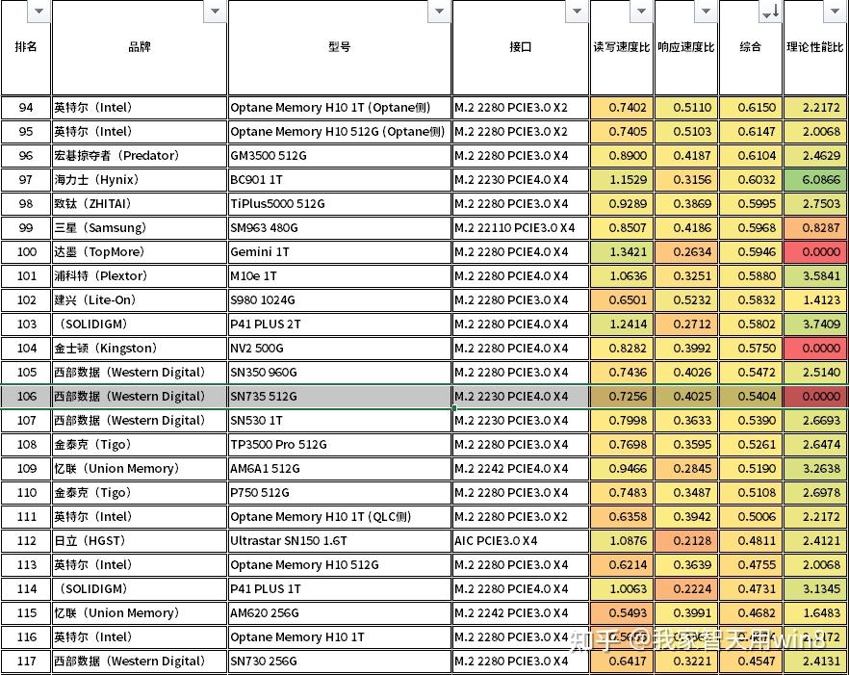The image size is (849, 675).
Task: Click model cell P41 PLUS 1T
Action: coord(340,589)
